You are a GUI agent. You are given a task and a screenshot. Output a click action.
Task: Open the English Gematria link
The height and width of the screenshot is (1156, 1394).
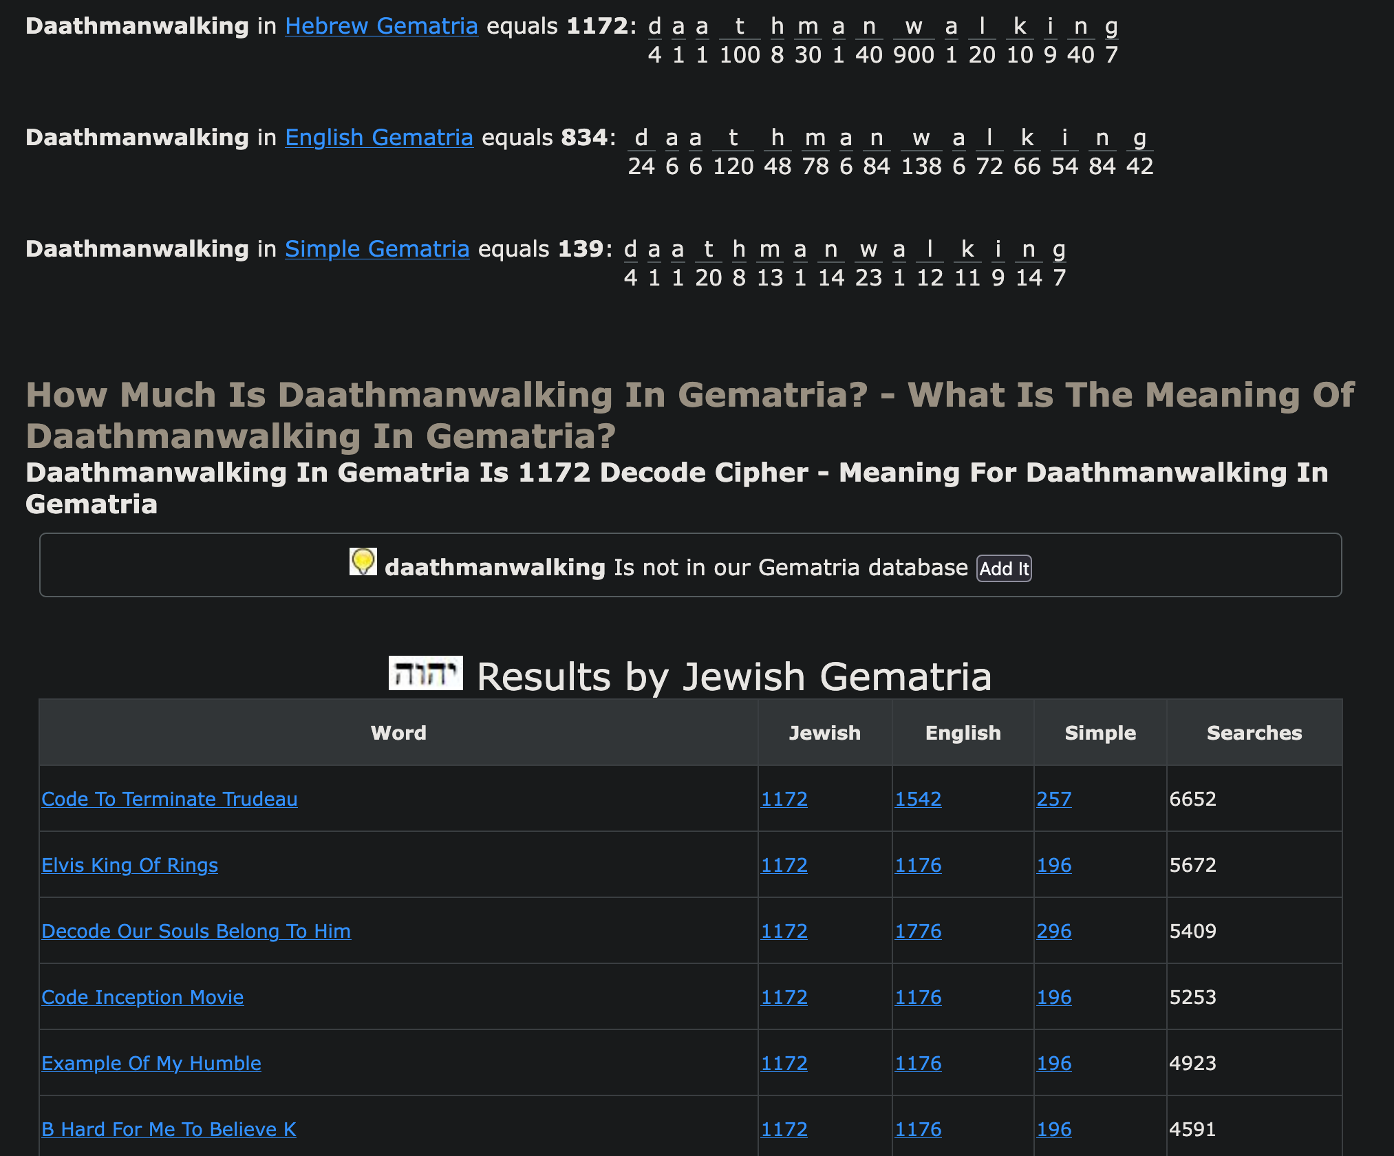tap(379, 138)
